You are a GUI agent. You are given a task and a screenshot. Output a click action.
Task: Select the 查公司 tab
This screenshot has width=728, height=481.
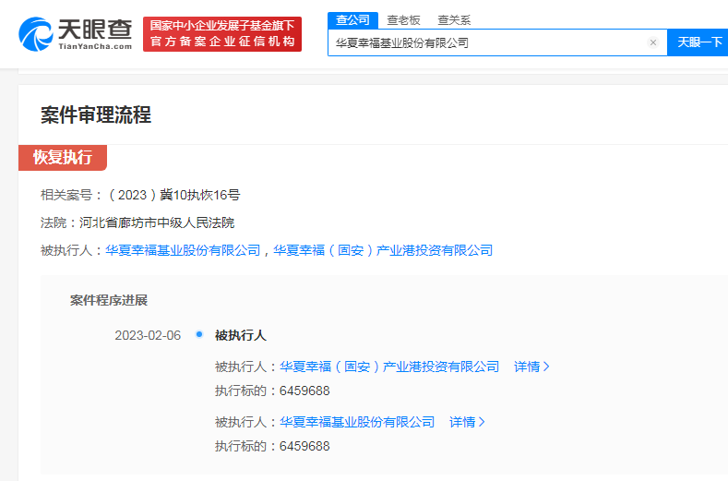point(352,20)
